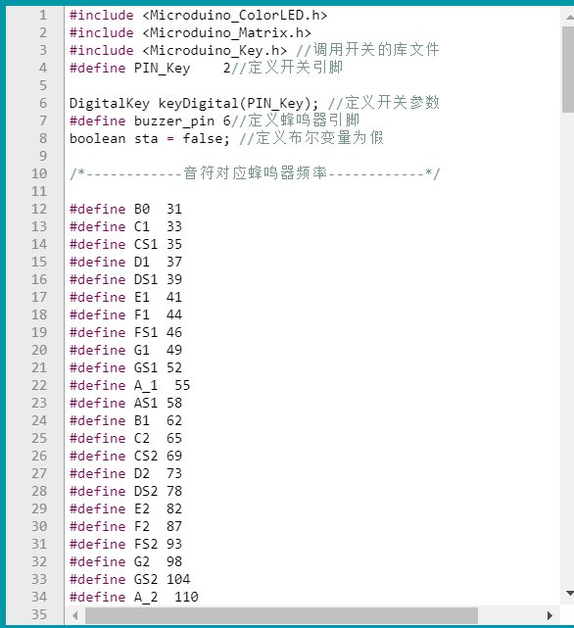Viewport: 574px width, 628px height.
Task: Click line number 22 in the gutter
Action: (x=39, y=385)
